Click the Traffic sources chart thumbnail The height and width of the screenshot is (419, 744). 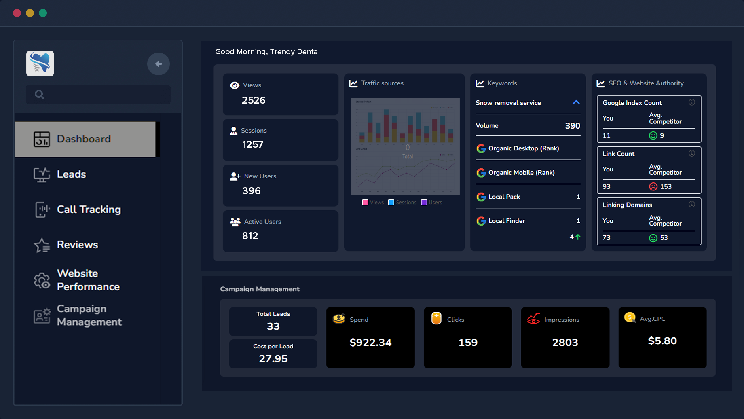click(x=405, y=146)
